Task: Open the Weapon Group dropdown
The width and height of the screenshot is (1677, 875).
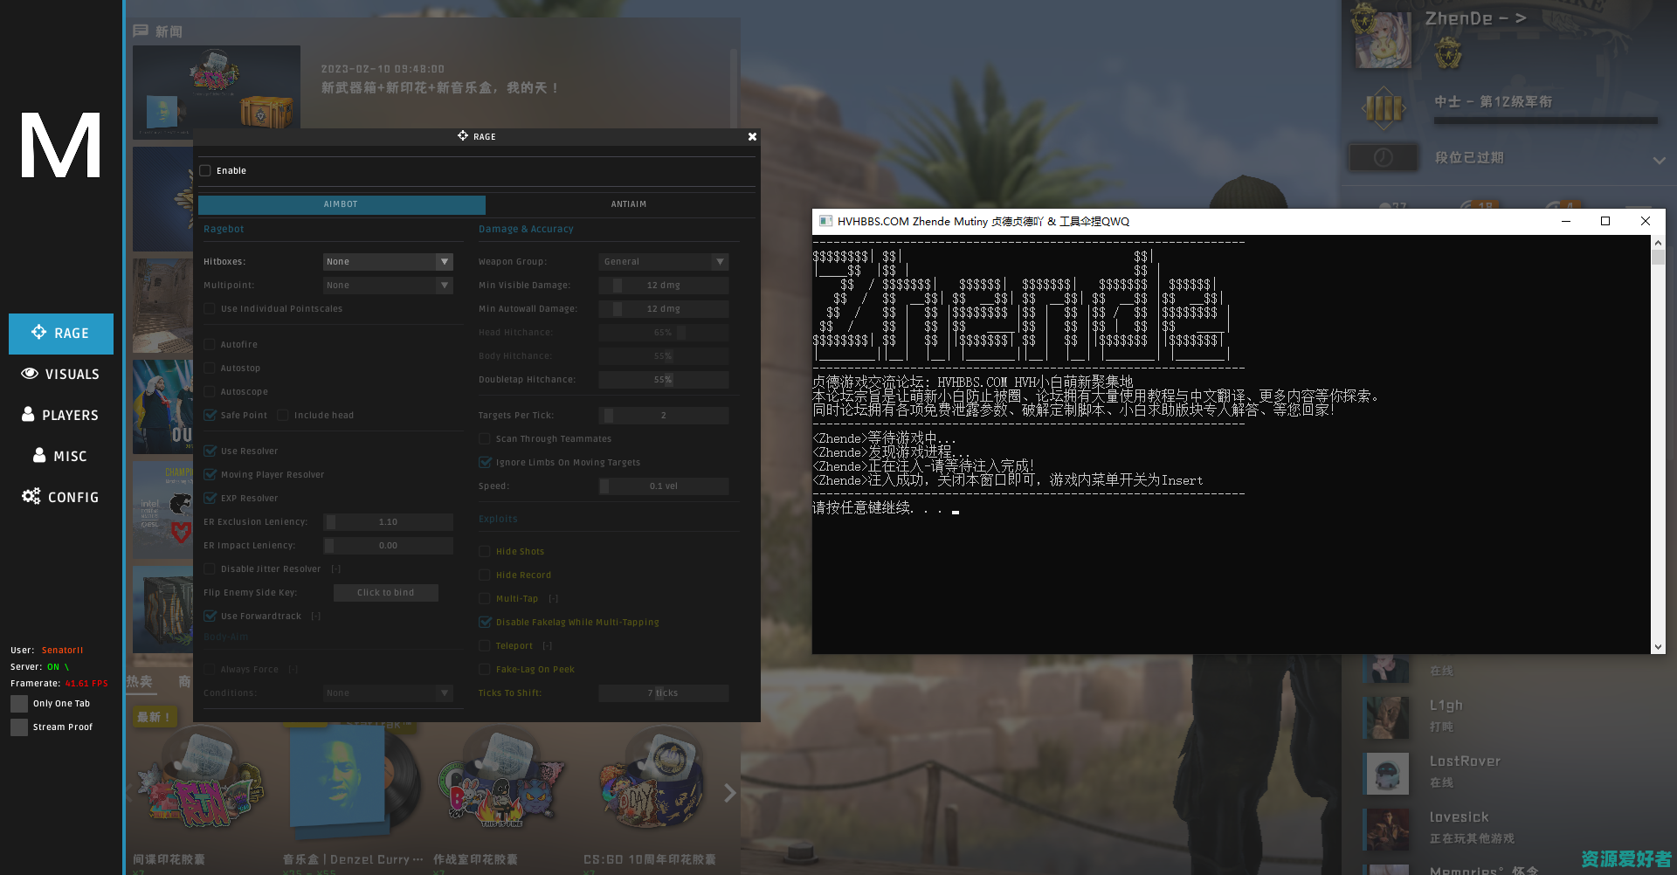Action: click(663, 261)
